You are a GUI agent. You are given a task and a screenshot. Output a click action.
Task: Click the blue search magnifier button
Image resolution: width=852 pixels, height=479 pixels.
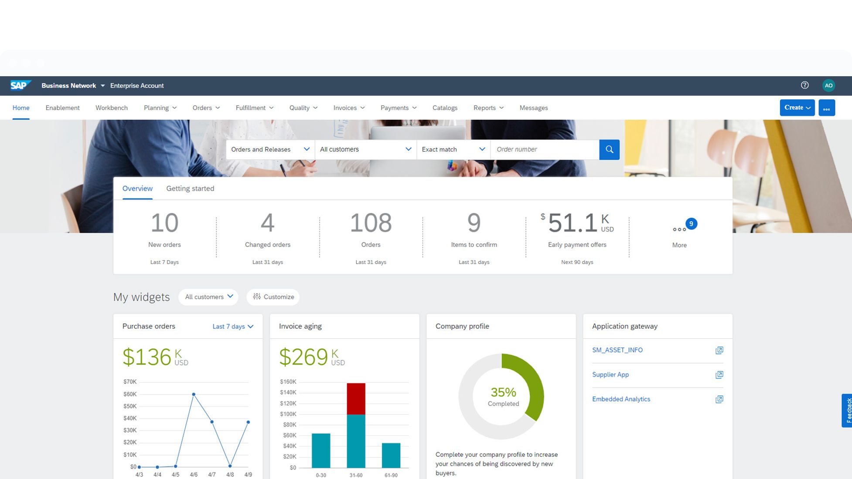click(x=609, y=149)
